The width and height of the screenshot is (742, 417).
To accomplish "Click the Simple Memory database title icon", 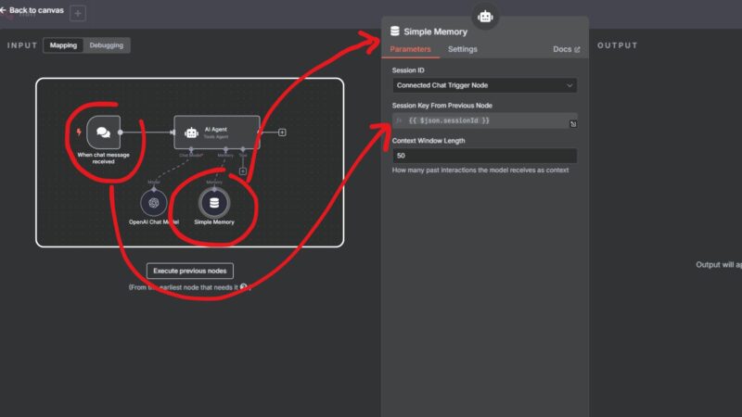I will pos(395,32).
